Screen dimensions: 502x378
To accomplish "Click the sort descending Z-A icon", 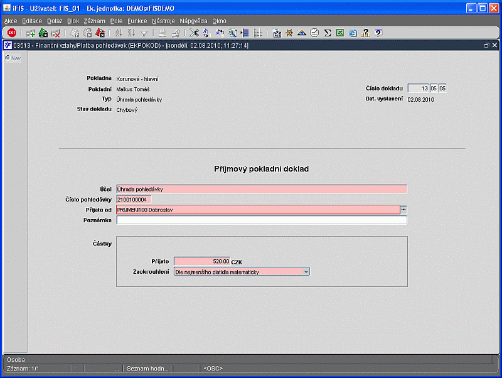I will pos(131,33).
